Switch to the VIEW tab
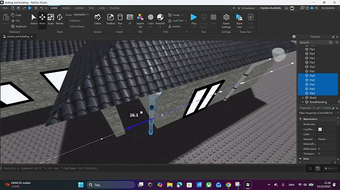 [102, 8]
